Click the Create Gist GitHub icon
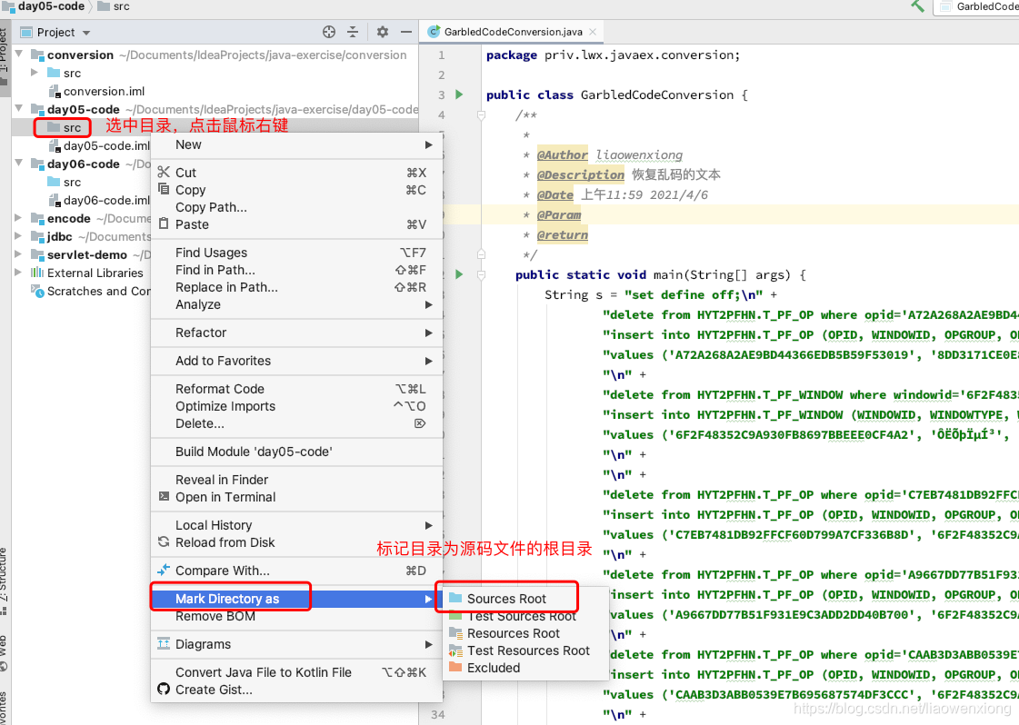This screenshot has height=725, width=1019. point(164,690)
